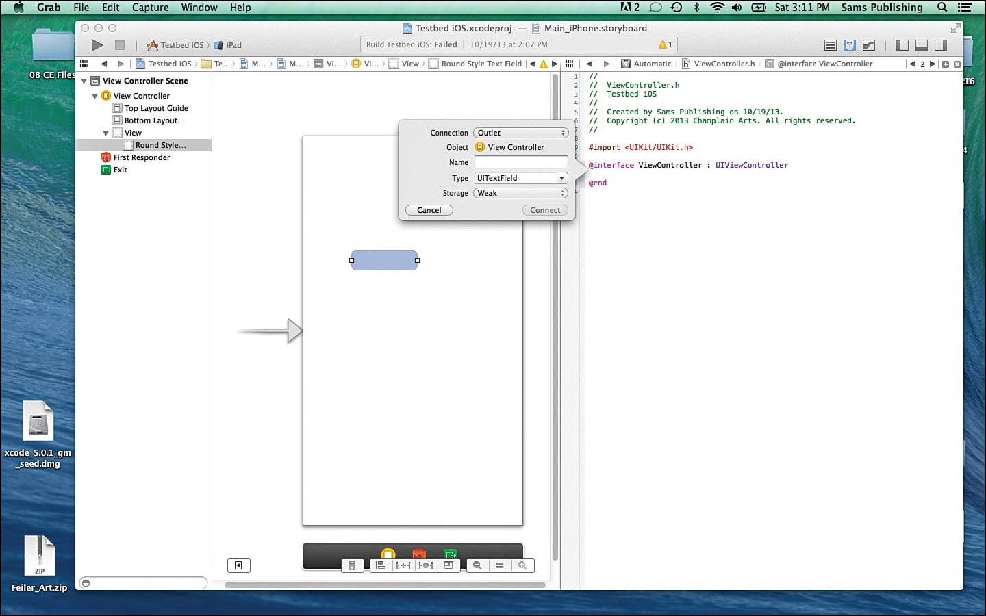Zoom out the storyboard canvas
Screen dimensions: 986x616
(477, 565)
